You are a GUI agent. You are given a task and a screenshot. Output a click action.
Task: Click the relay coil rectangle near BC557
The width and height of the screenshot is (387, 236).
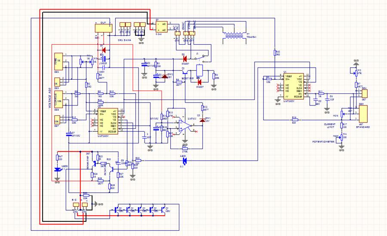[x=200, y=70]
